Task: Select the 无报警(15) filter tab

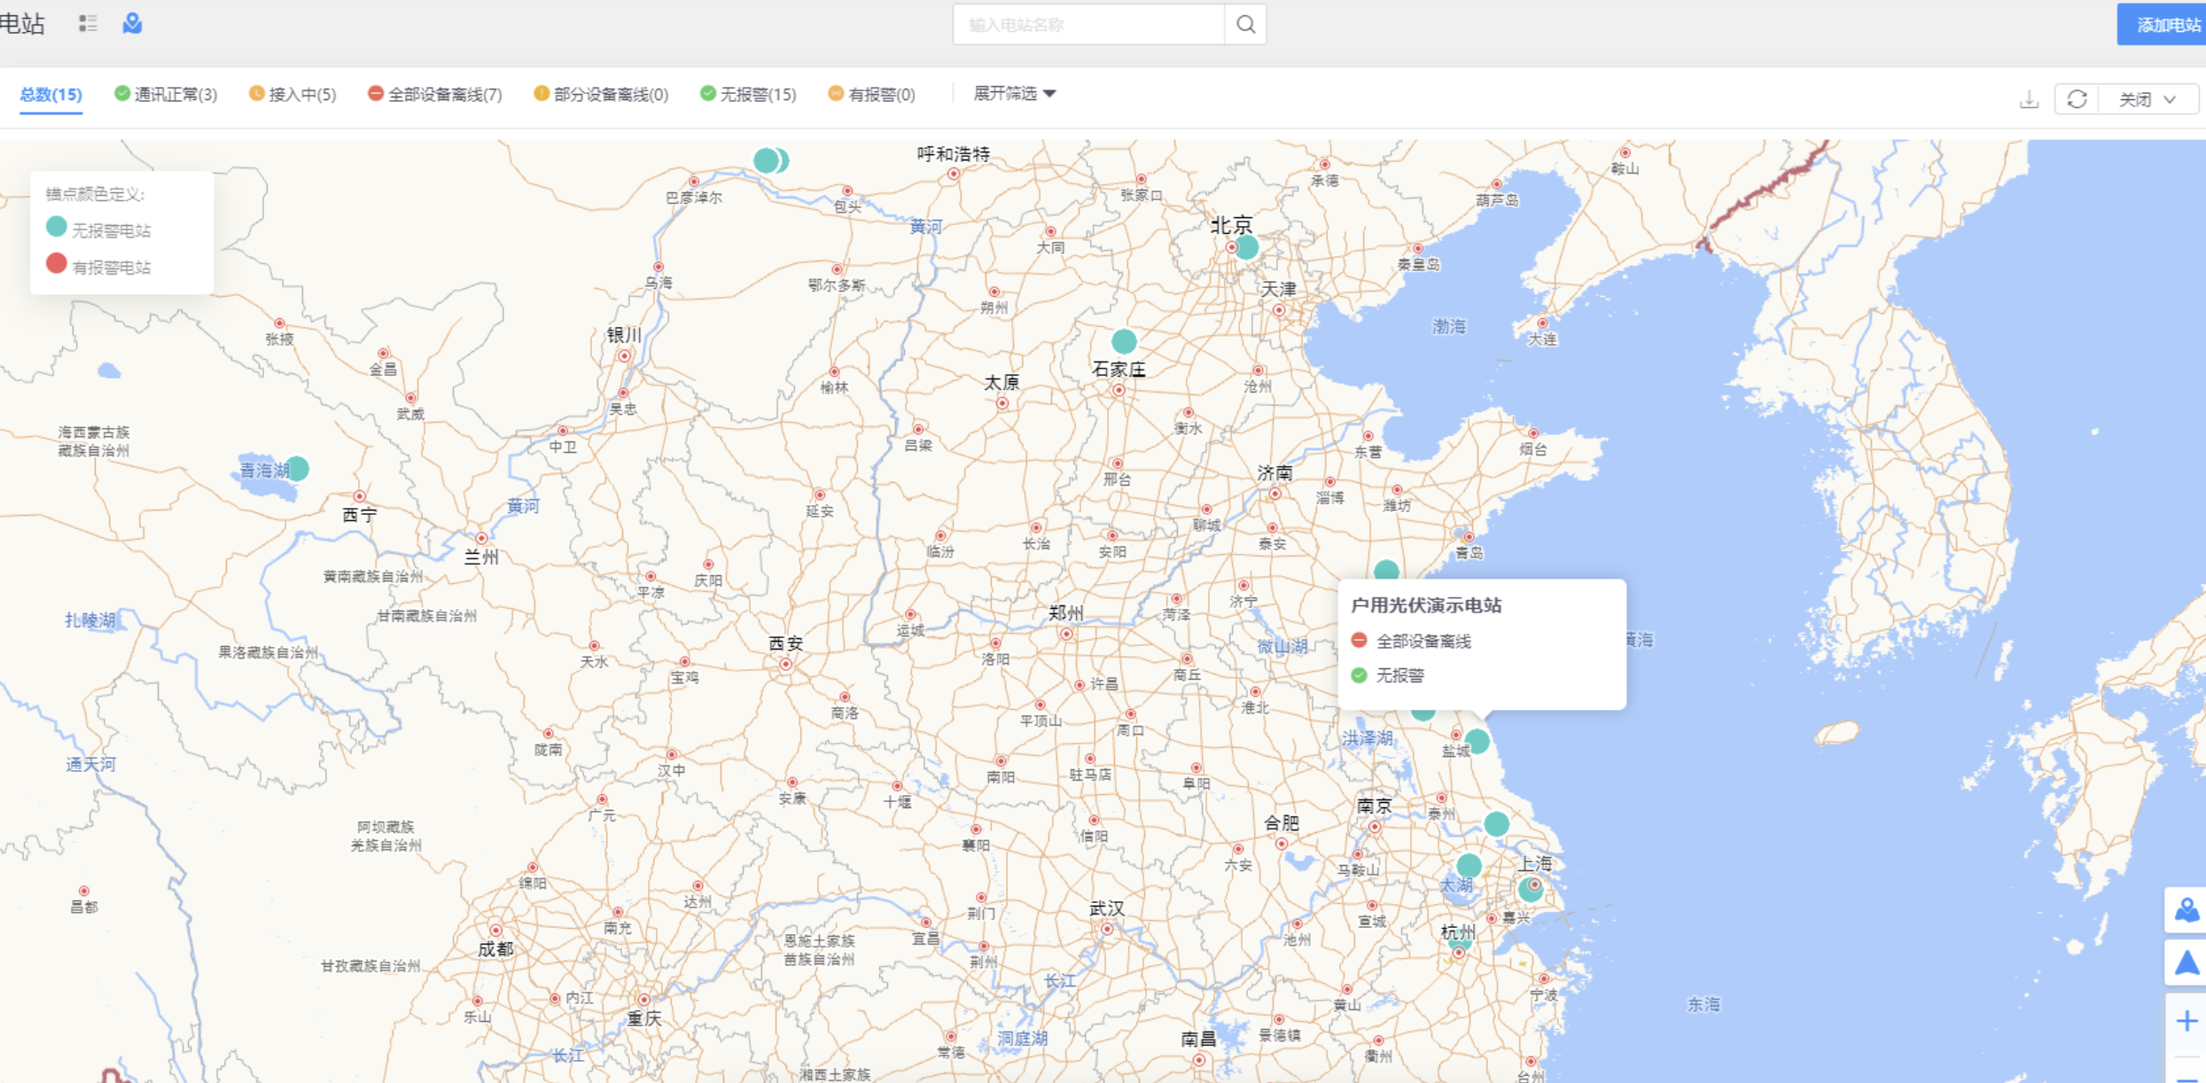Action: (x=748, y=94)
